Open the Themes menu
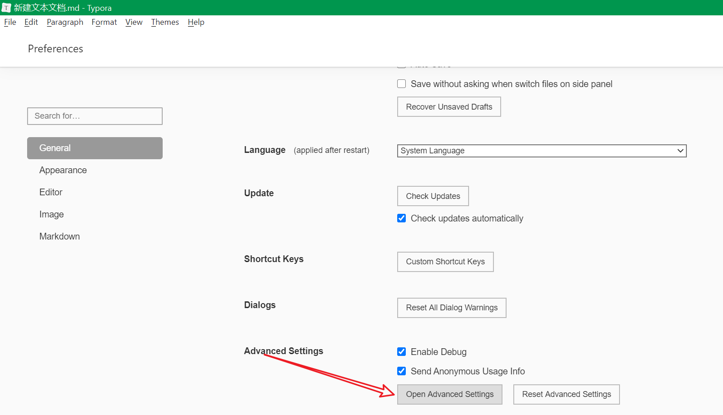Image resolution: width=723 pixels, height=415 pixels. [x=165, y=22]
